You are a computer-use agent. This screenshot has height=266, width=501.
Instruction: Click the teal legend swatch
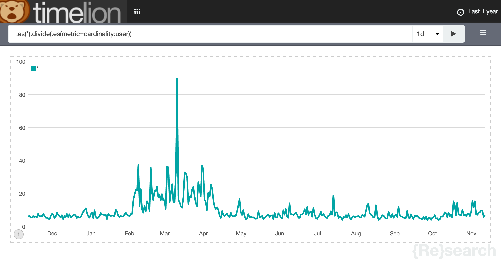(x=34, y=68)
